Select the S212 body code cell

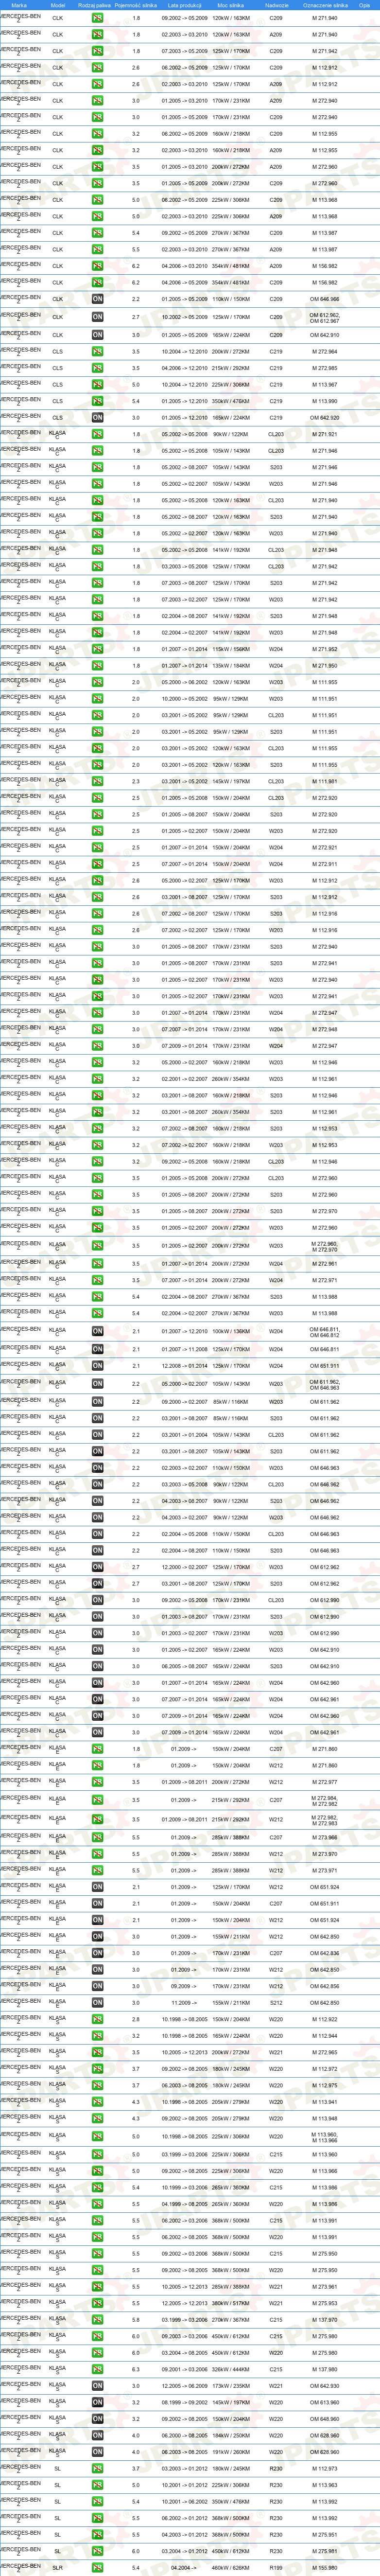(x=276, y=2003)
